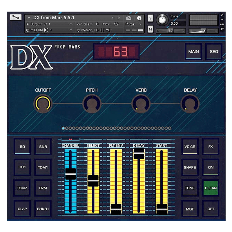This screenshot has width=232, height=232.
Task: Select the SHKR1 drum pad
Action: [x=43, y=209]
